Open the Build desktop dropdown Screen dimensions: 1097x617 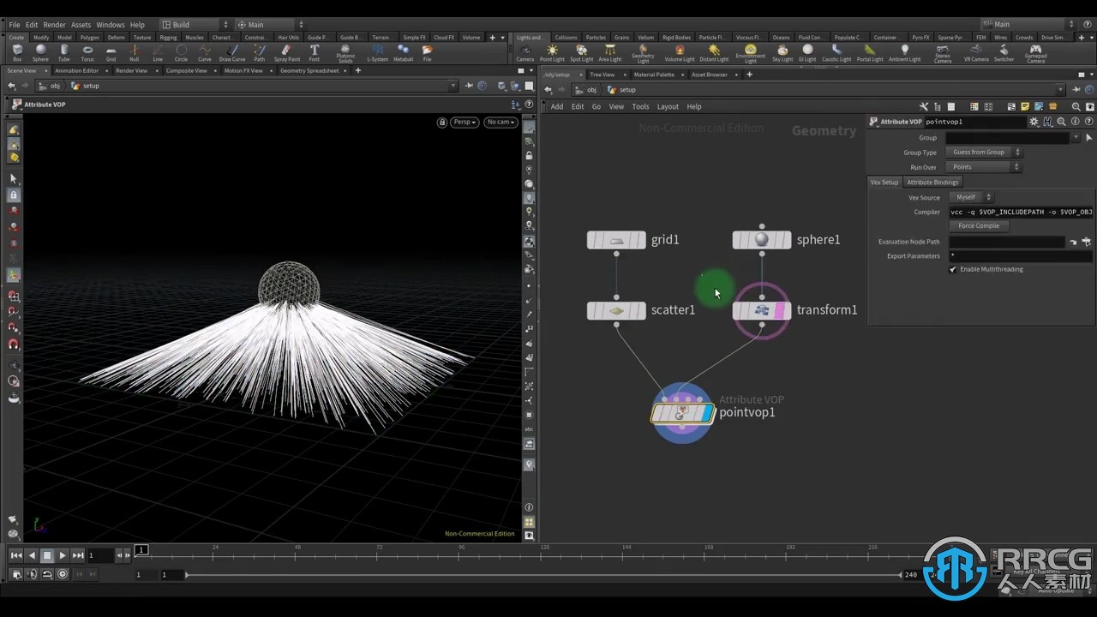point(195,25)
